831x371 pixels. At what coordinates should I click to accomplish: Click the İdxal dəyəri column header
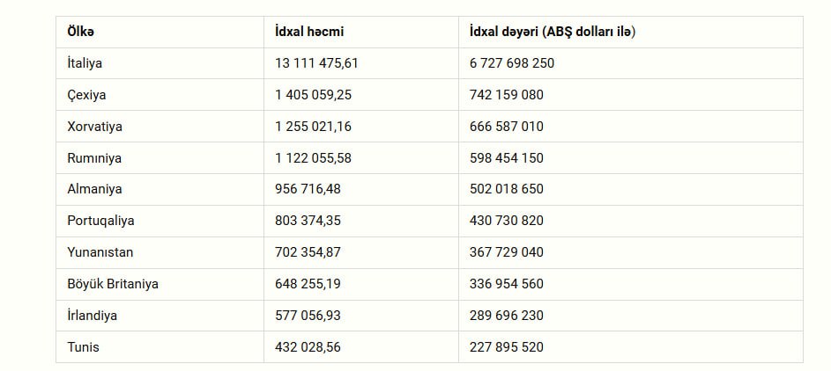click(x=553, y=32)
